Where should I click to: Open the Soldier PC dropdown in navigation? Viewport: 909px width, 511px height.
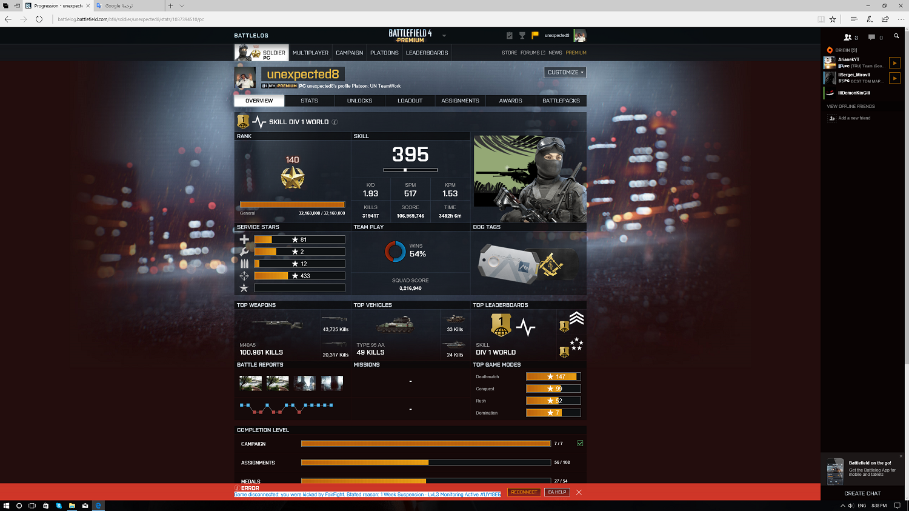point(262,53)
